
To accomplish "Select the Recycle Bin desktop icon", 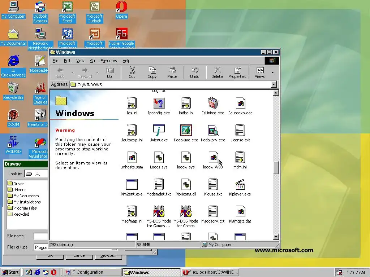I will click(x=13, y=91).
